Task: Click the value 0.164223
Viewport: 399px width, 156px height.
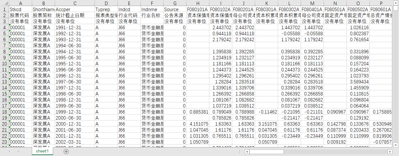Action: (x=358, y=70)
